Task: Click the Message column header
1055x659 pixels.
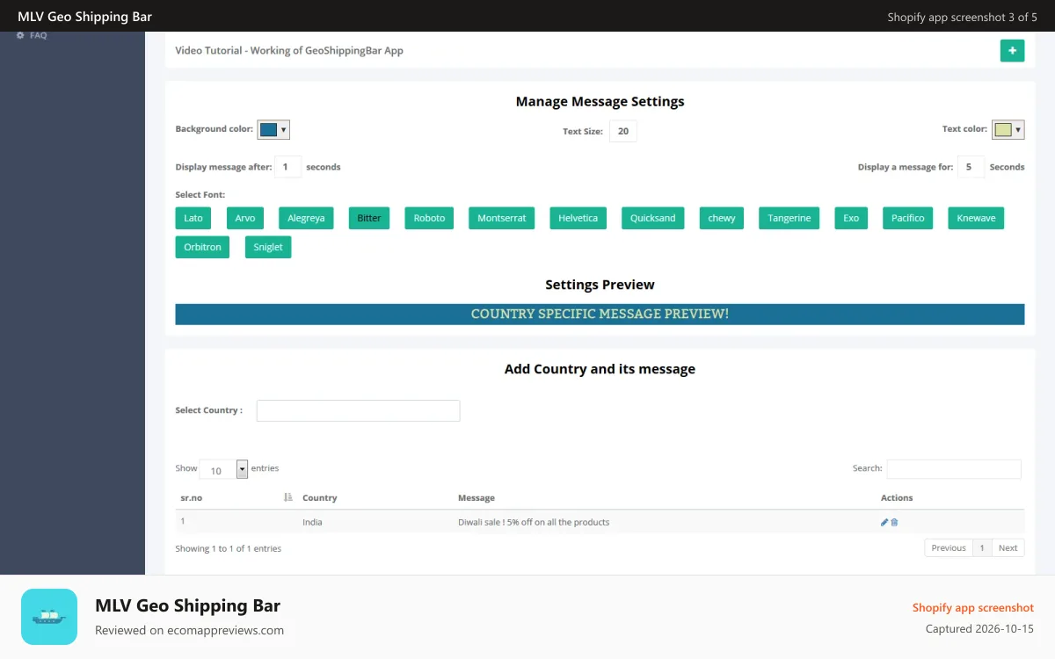Action: (x=477, y=498)
